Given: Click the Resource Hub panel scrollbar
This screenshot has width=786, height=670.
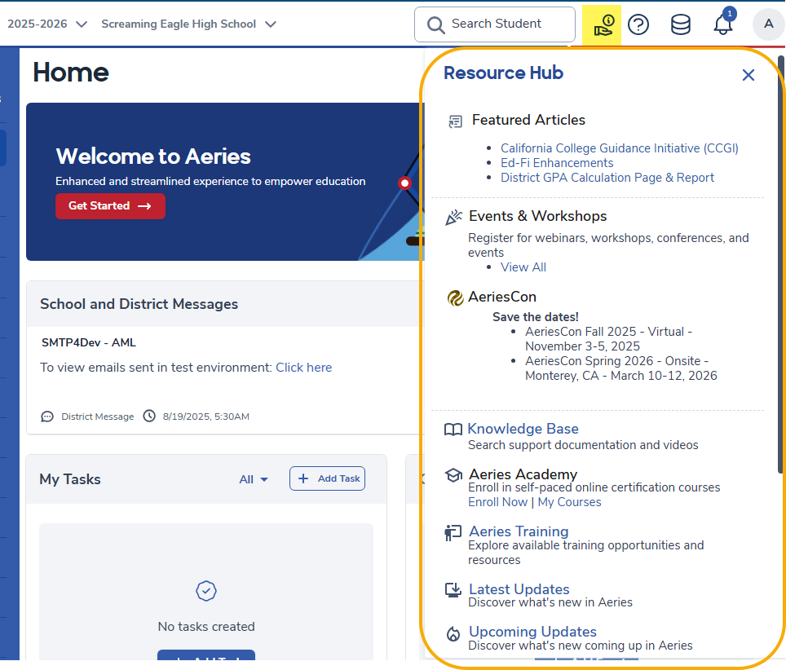Looking at the screenshot, I should pos(780,265).
